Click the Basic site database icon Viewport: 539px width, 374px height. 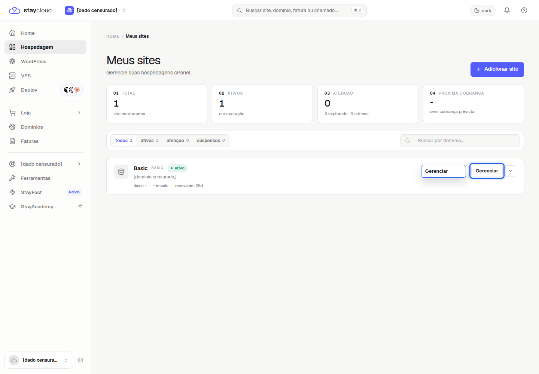[x=121, y=172]
